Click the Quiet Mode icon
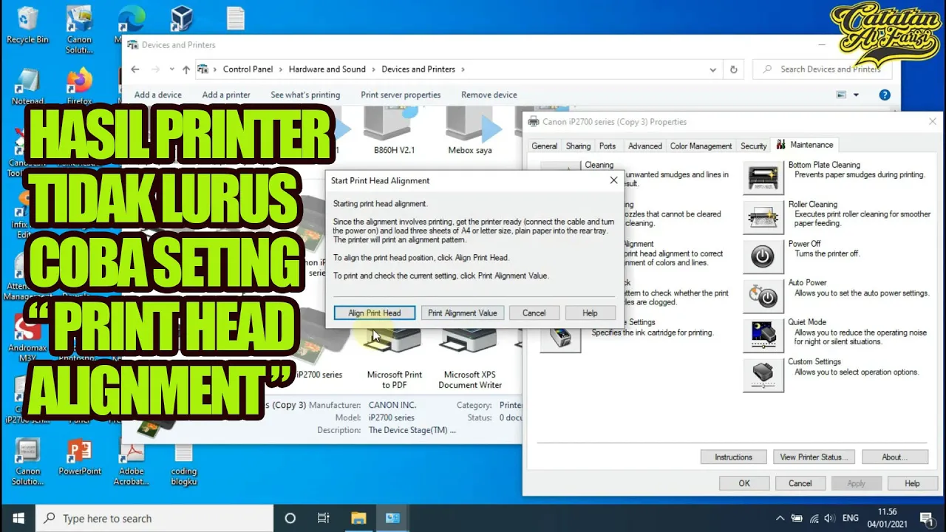This screenshot has width=946, height=532. click(763, 335)
